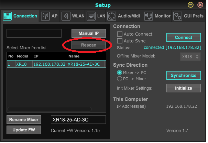Screen dimensions: 208x143
Task: Select the PC -> Mixer radio option
Action: click(x=120, y=79)
